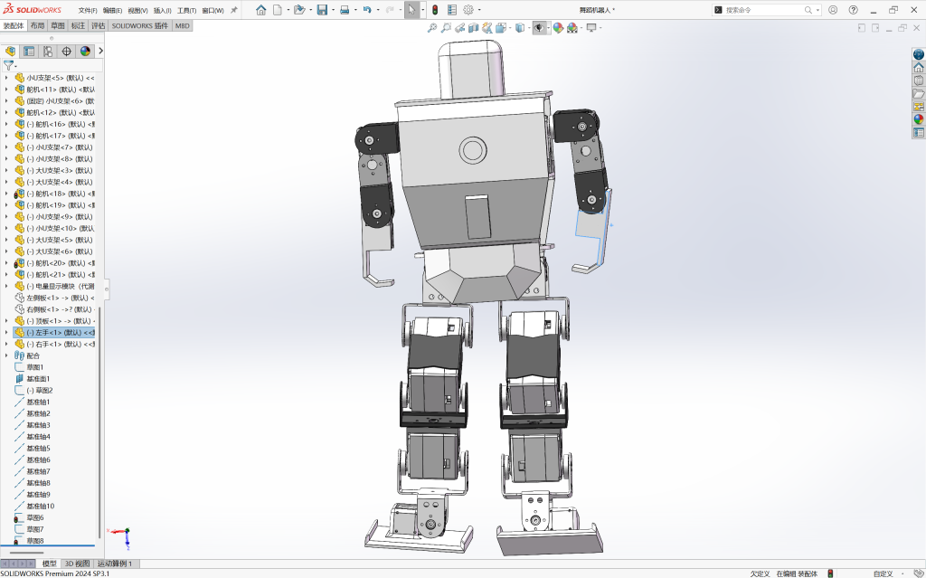Activate the Select cursor tool
This screenshot has width=926, height=578.
click(411, 10)
